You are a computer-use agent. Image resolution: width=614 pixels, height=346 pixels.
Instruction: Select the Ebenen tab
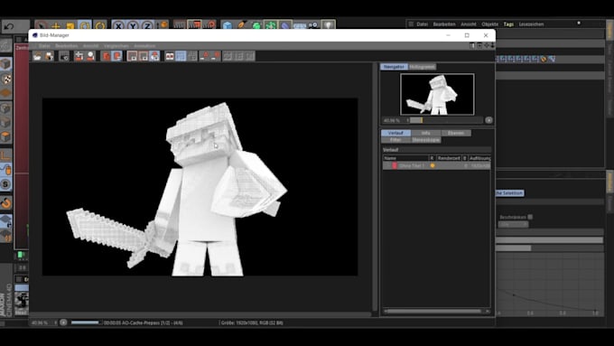click(x=456, y=133)
